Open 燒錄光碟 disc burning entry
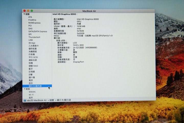Image resolution: width=184 pixels, height=123 pixels. tap(33, 60)
